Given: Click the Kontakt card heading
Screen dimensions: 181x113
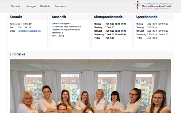Looking at the screenshot, I should tap(16, 17).
